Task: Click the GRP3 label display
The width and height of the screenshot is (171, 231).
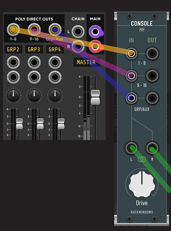Action: click(34, 49)
